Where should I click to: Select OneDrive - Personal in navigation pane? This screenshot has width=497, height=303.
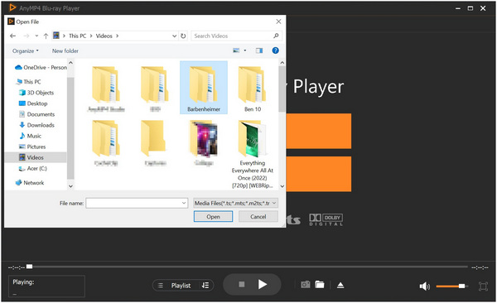pyautogui.click(x=41, y=68)
